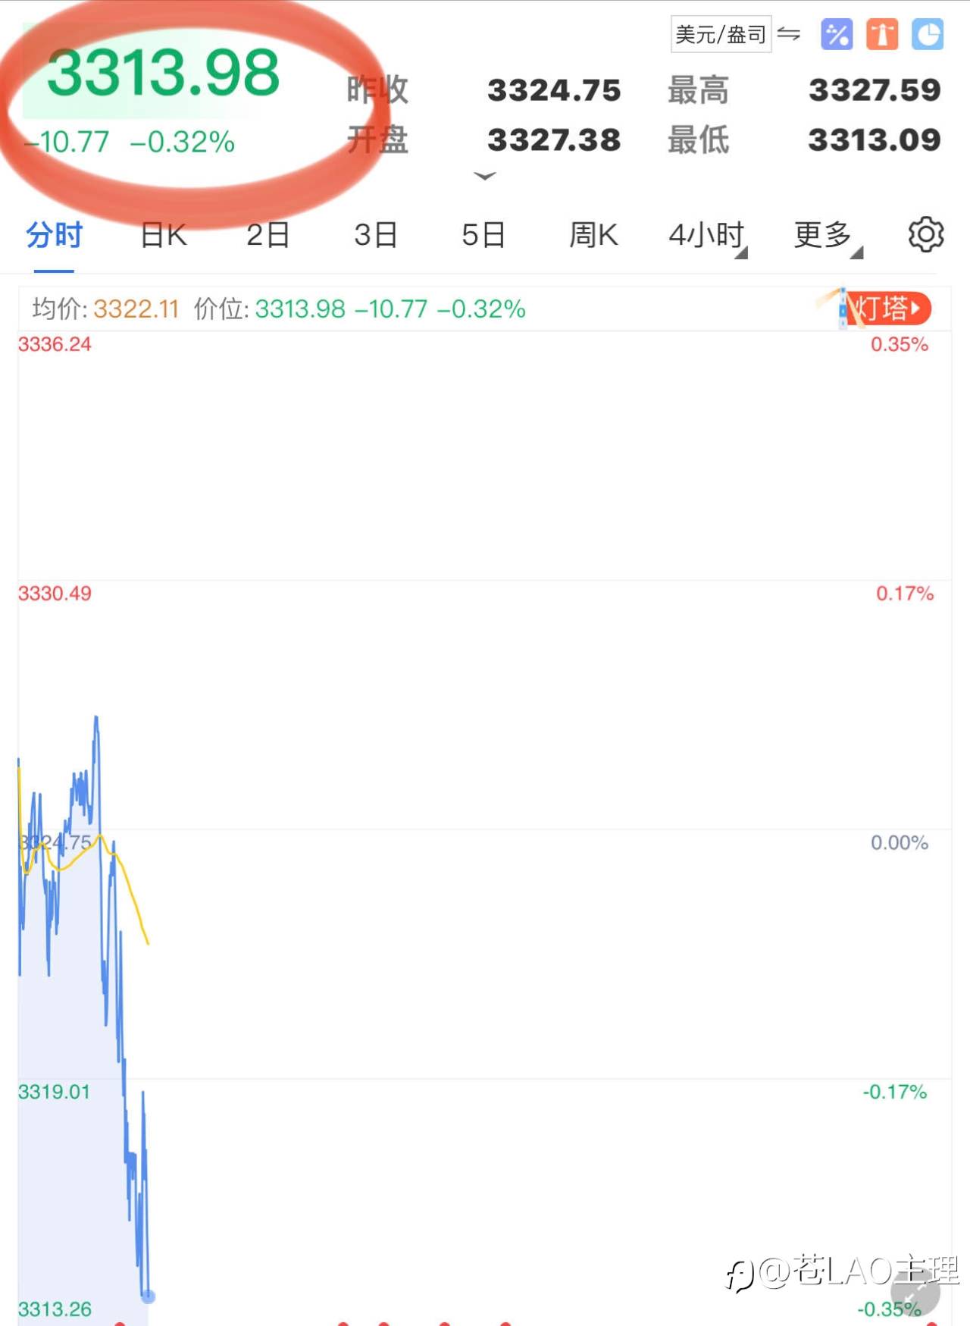
Task: Open the orange lighthouse icon
Action: (882, 34)
